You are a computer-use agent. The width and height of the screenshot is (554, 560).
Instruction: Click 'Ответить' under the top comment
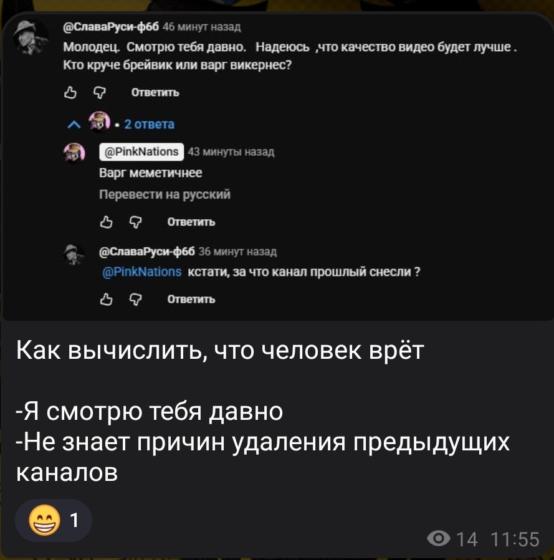click(x=155, y=92)
